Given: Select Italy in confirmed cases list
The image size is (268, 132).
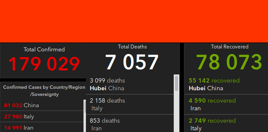Looking at the screenshot, I should (x=42, y=117).
